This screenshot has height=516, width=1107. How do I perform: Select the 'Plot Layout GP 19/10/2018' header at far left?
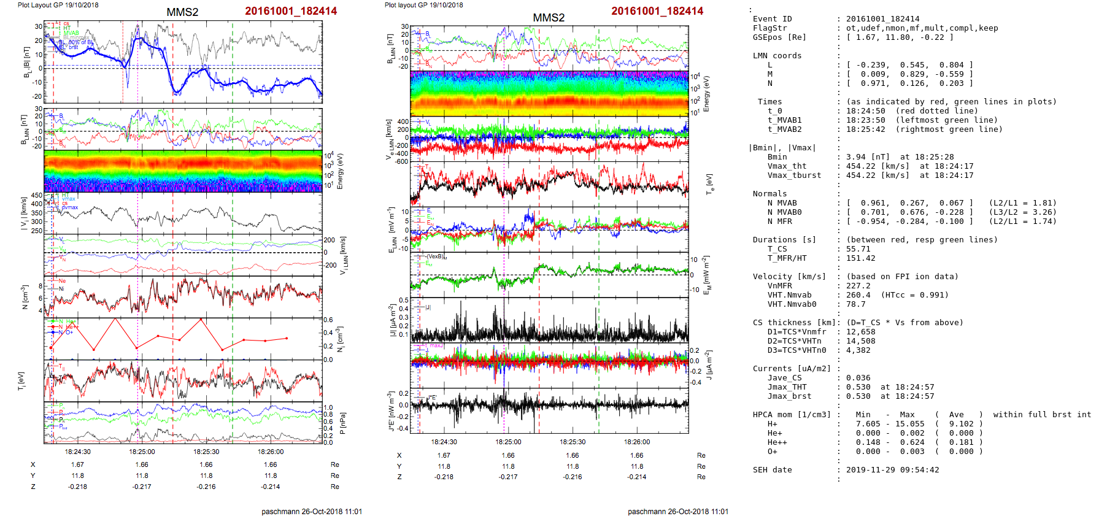(58, 5)
